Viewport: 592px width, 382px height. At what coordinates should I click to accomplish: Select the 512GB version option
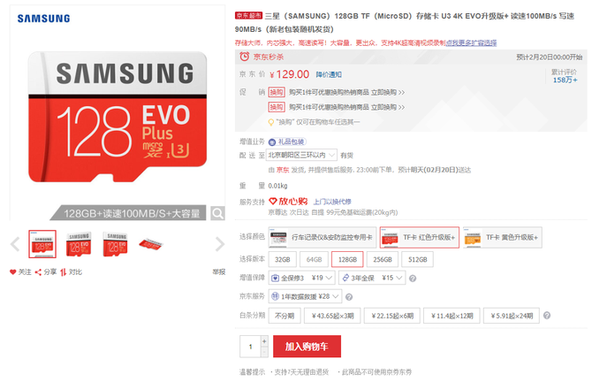tap(417, 260)
